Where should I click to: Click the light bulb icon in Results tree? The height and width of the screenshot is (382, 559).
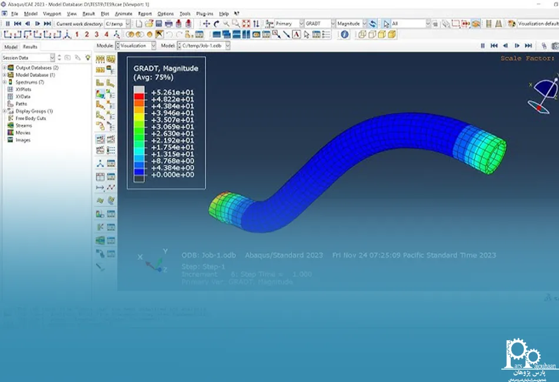point(88,58)
